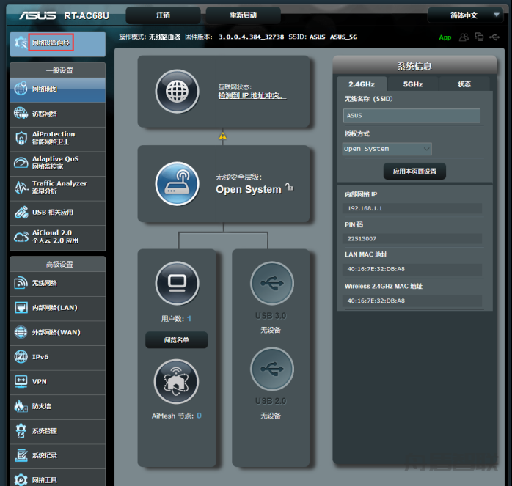The image size is (512, 486).
Task: Select the wireless router icon in network map
Action: tap(178, 183)
